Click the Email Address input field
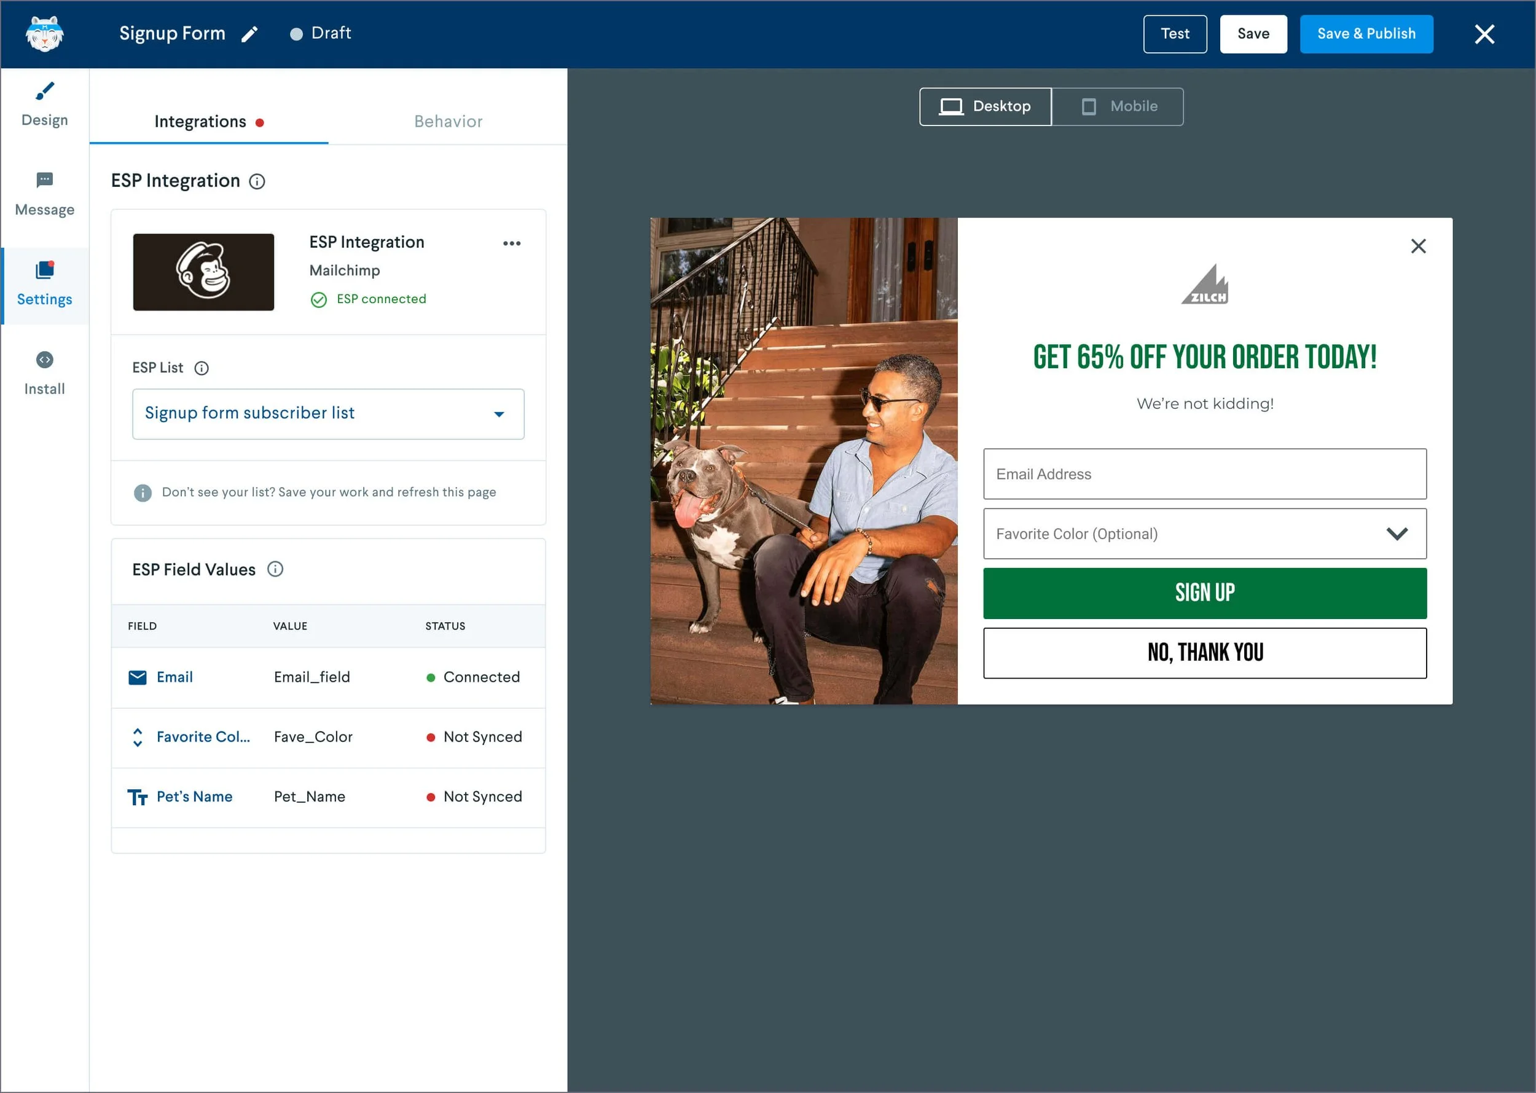 (1204, 474)
